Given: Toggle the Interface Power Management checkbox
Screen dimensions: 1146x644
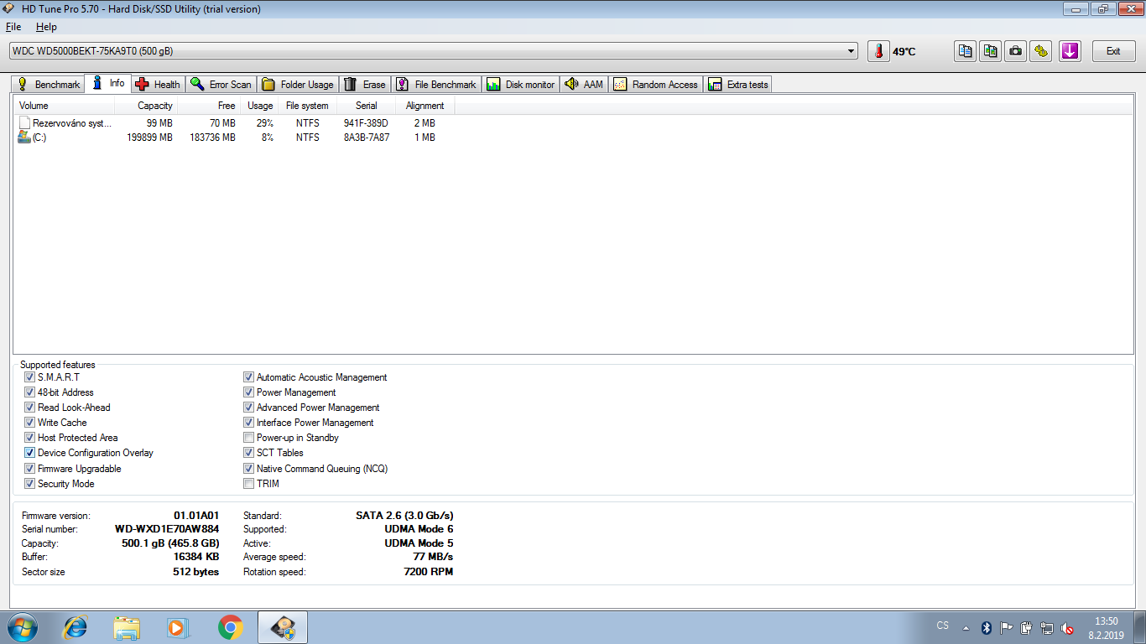Looking at the screenshot, I should coord(248,423).
